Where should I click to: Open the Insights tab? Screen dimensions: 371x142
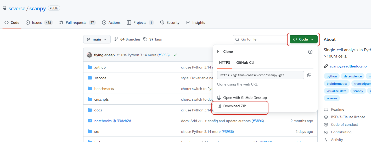[195, 22]
